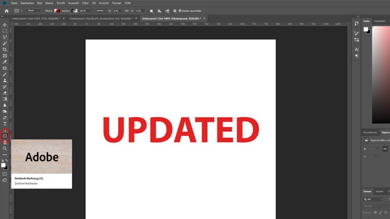Open the Form mode dropdown
This screenshot has width=390, height=219.
coord(35,11)
